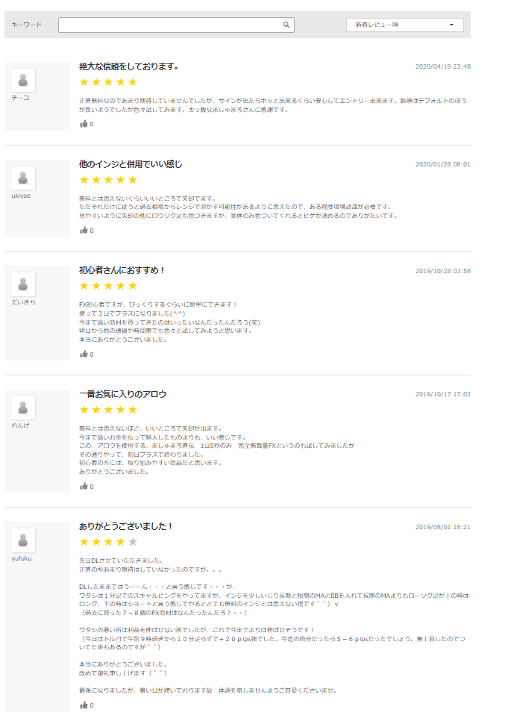Open the 一番お気に入りのアロウ review heading
The width and height of the screenshot is (508, 724).
click(x=123, y=394)
